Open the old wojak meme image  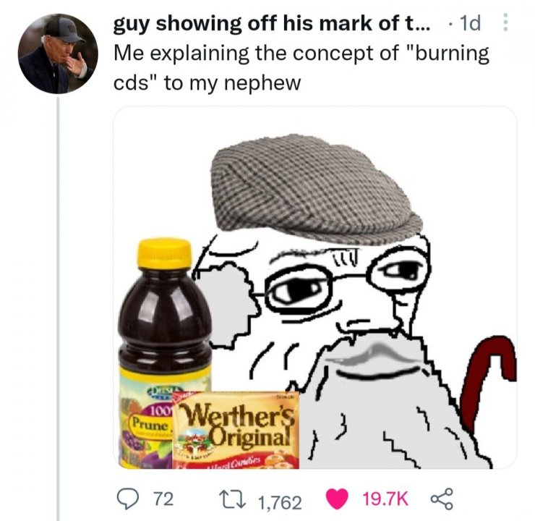315,287
